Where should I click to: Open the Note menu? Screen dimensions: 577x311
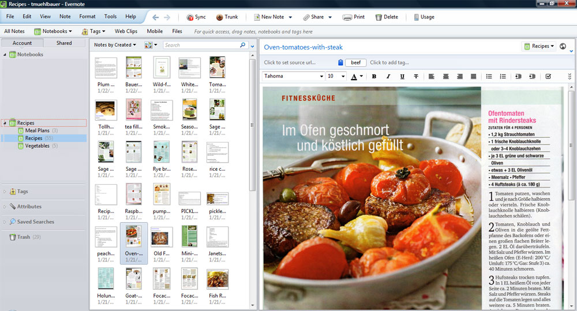65,17
